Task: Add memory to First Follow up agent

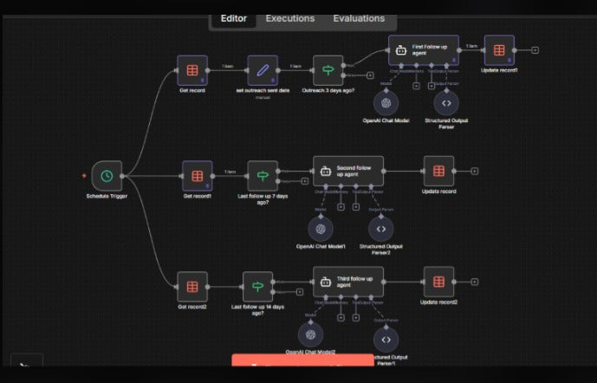Action: point(416,86)
